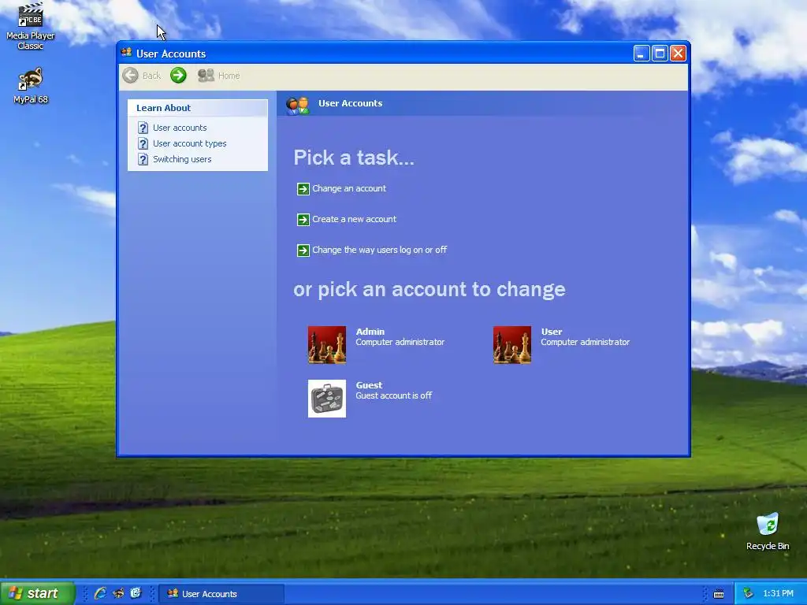This screenshot has width=807, height=605.
Task: Select the Recycle Bin desktop icon
Action: click(x=768, y=532)
